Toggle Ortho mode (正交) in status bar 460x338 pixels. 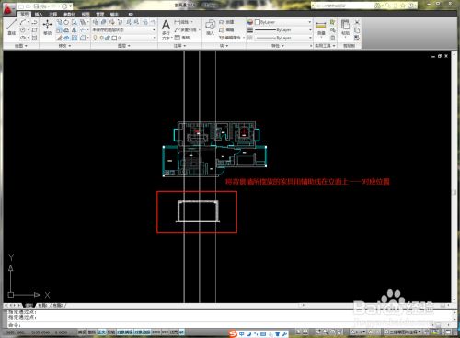[101, 332]
